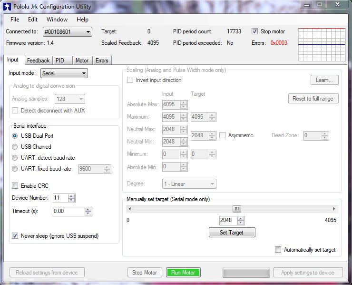
Task: Click Apply settings to device
Action: [x=308, y=273]
